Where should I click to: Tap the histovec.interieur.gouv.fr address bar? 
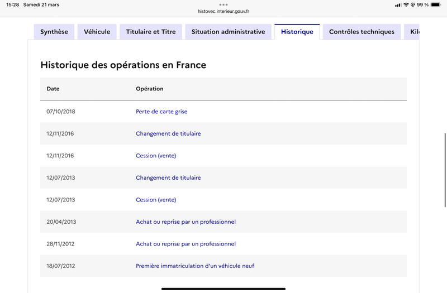(223, 11)
